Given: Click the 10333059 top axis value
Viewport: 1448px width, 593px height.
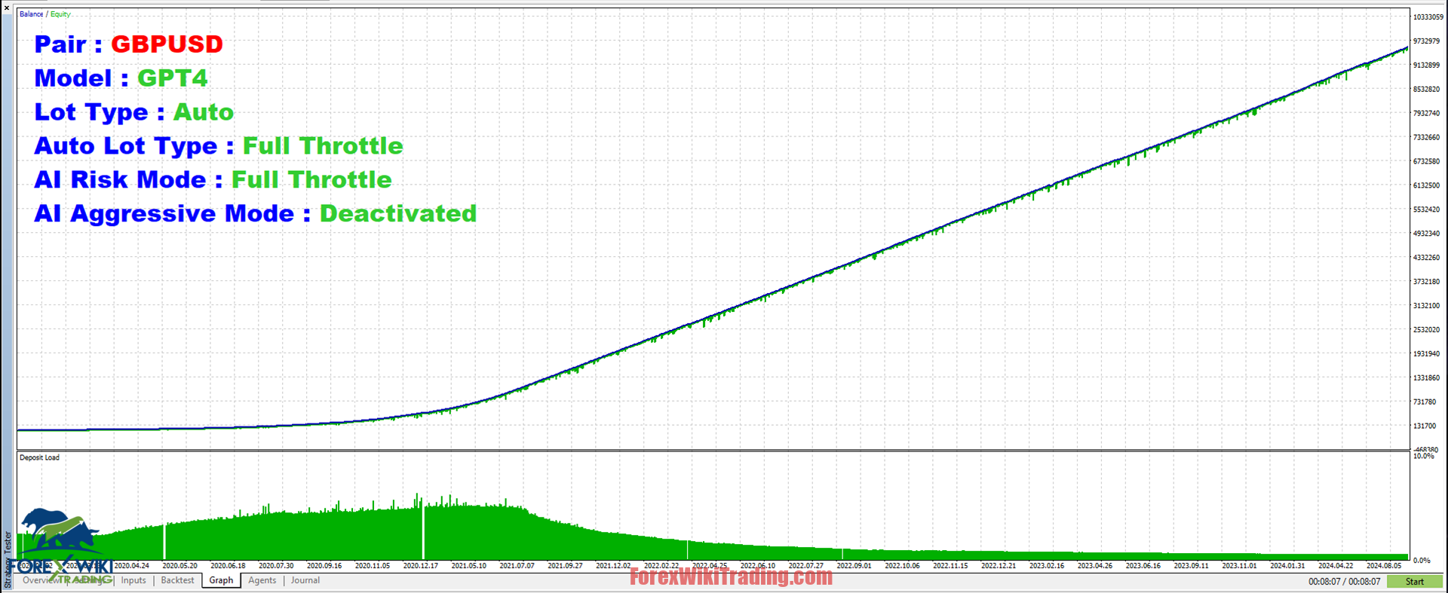Looking at the screenshot, I should point(1428,17).
